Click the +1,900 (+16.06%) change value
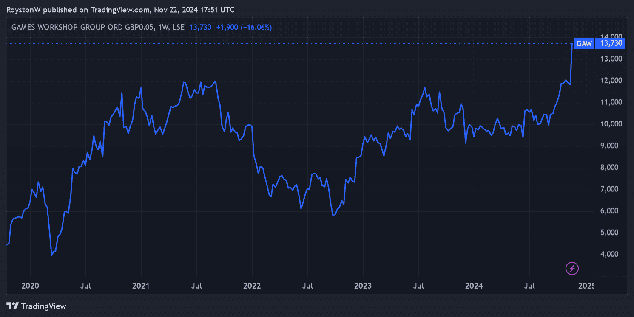This screenshot has width=634, height=317. click(x=244, y=27)
